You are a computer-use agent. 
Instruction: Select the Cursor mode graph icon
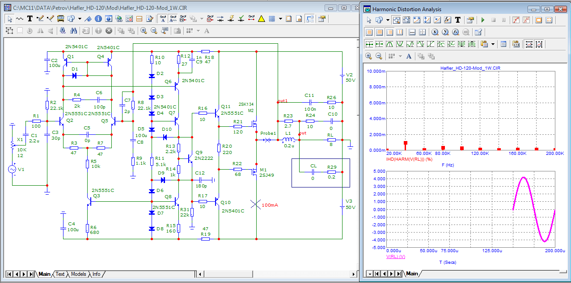[406, 20]
